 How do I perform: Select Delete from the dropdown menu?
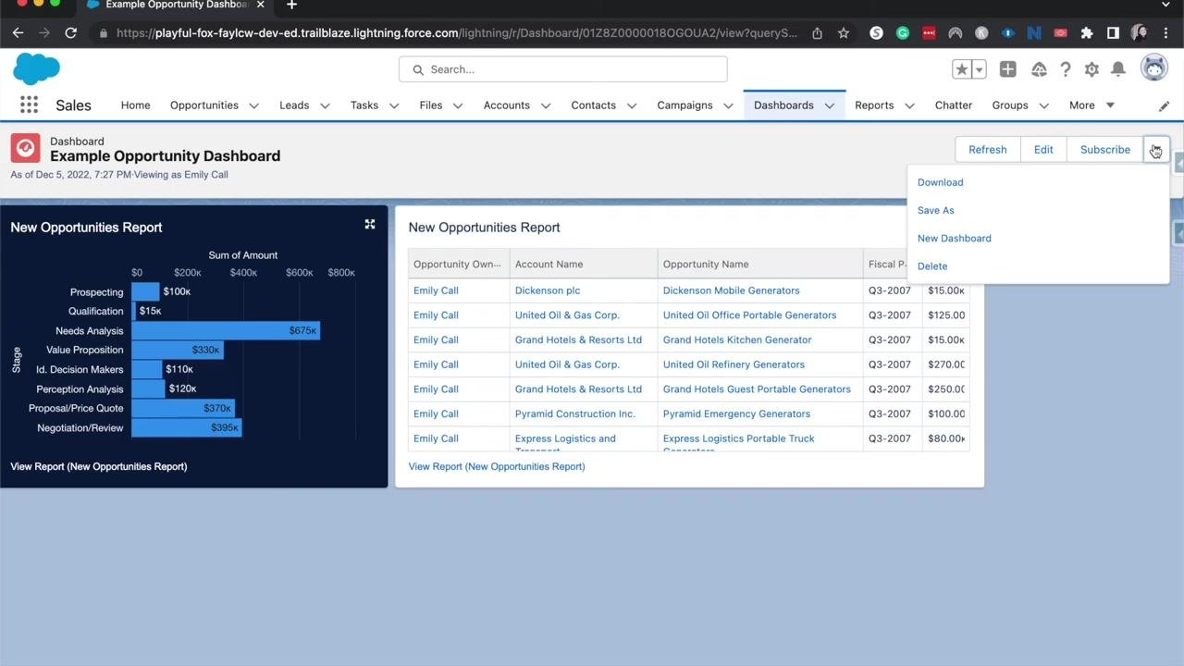(x=932, y=265)
